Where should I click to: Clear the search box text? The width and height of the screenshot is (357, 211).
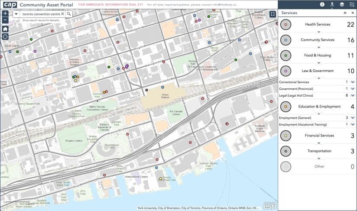point(62,14)
